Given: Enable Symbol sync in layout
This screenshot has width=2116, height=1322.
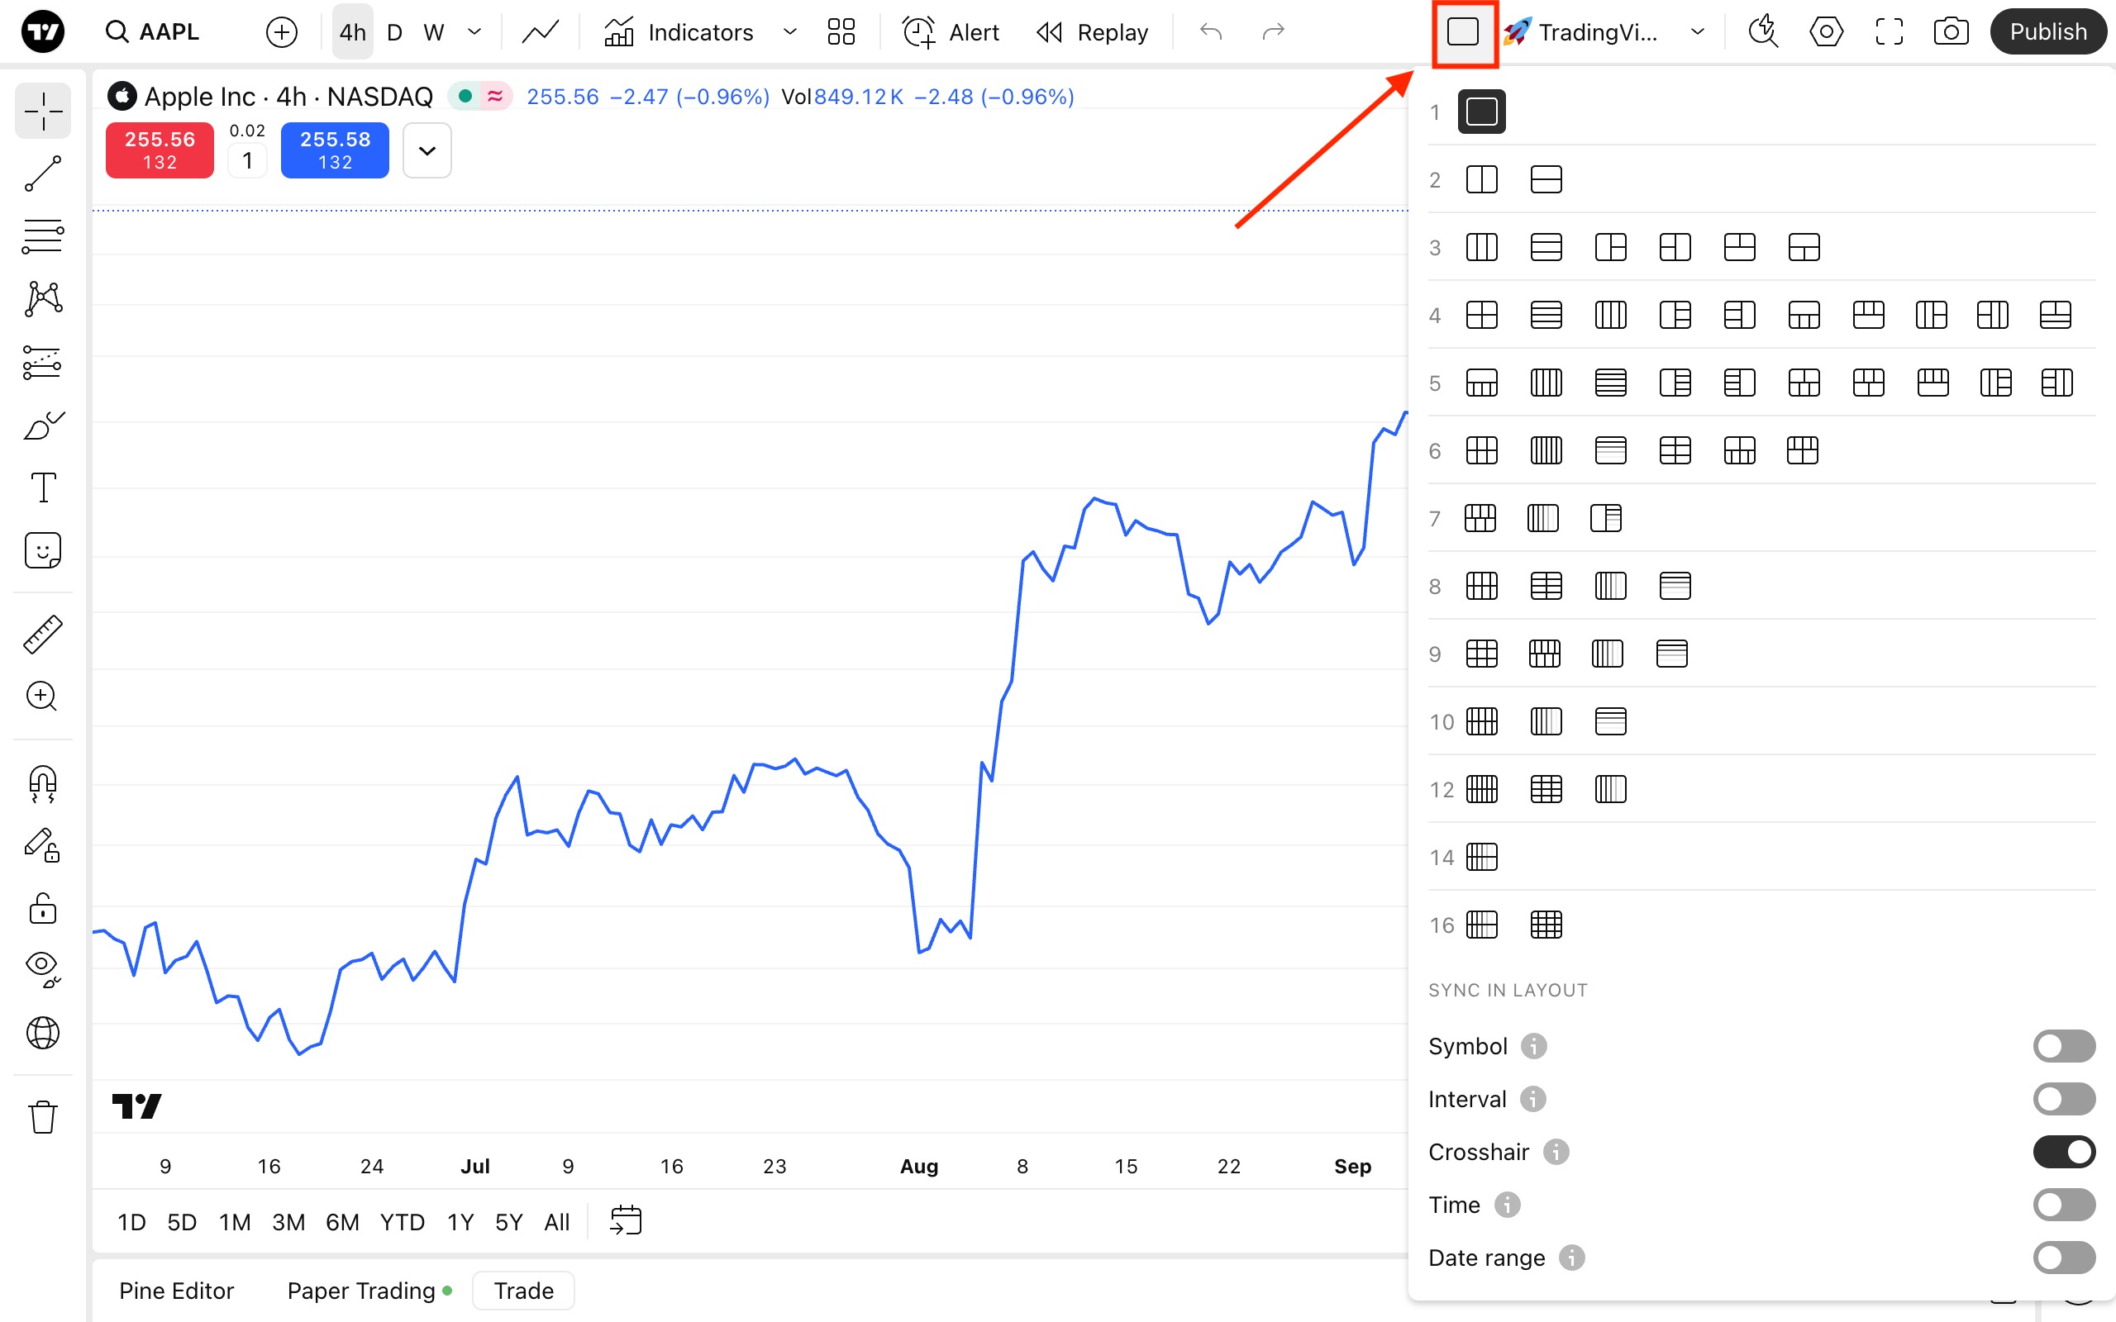Looking at the screenshot, I should tap(2064, 1046).
